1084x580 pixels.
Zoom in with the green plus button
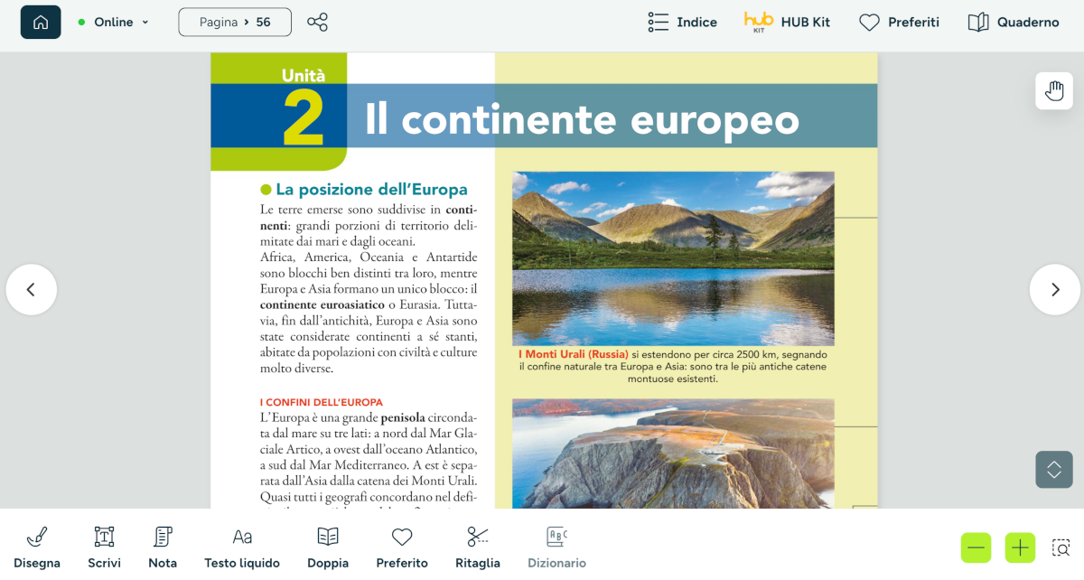(x=1020, y=547)
